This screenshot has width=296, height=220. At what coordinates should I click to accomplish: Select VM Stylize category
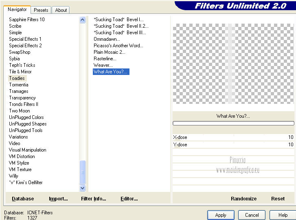click(19, 163)
